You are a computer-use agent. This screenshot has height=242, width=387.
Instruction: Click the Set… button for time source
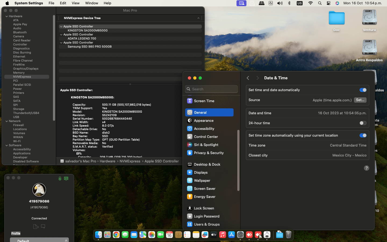pos(360,100)
